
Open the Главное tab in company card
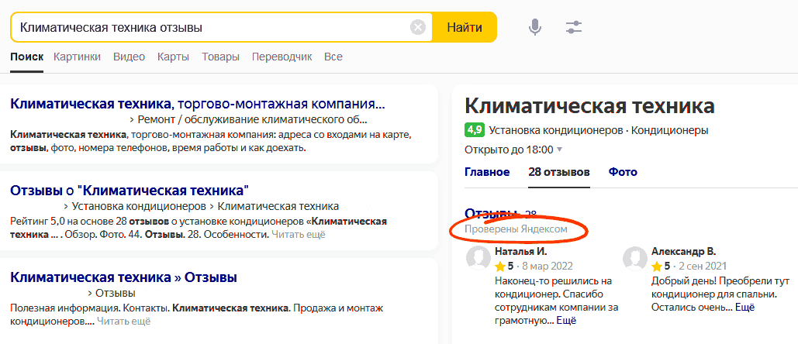click(487, 172)
